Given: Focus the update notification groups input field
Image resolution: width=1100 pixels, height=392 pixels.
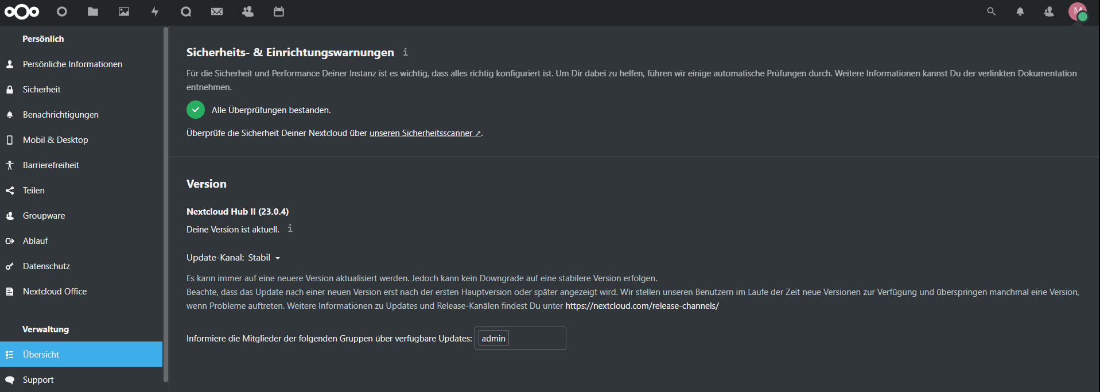Looking at the screenshot, I should click(520, 338).
